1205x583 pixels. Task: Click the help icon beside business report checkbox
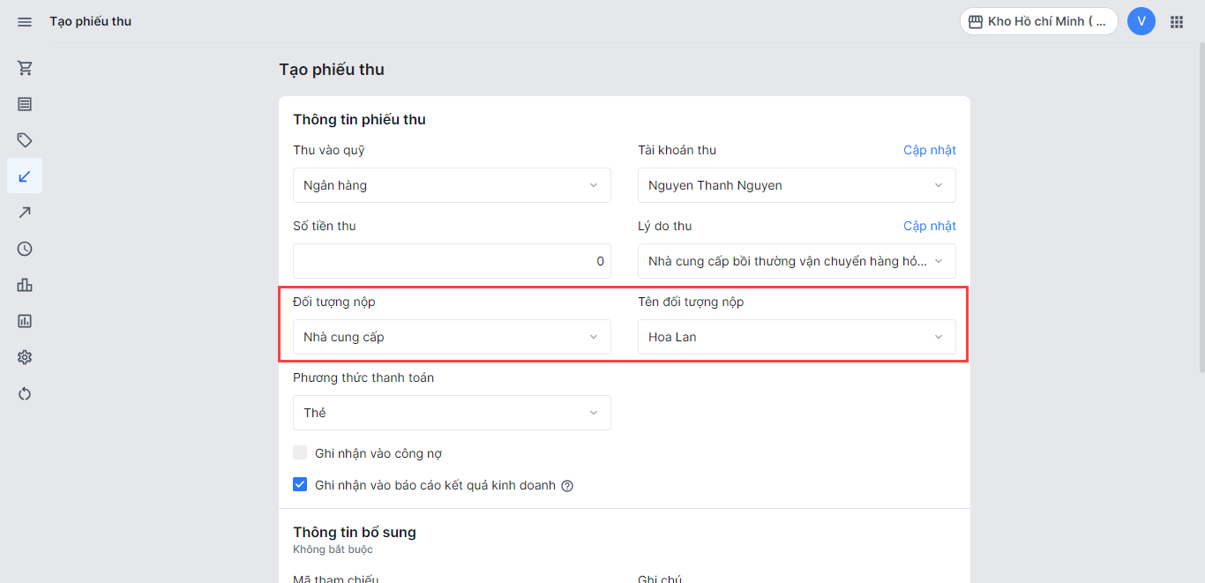567,486
